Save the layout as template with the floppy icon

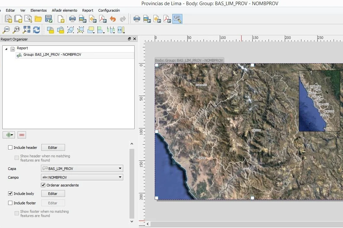point(48,19)
